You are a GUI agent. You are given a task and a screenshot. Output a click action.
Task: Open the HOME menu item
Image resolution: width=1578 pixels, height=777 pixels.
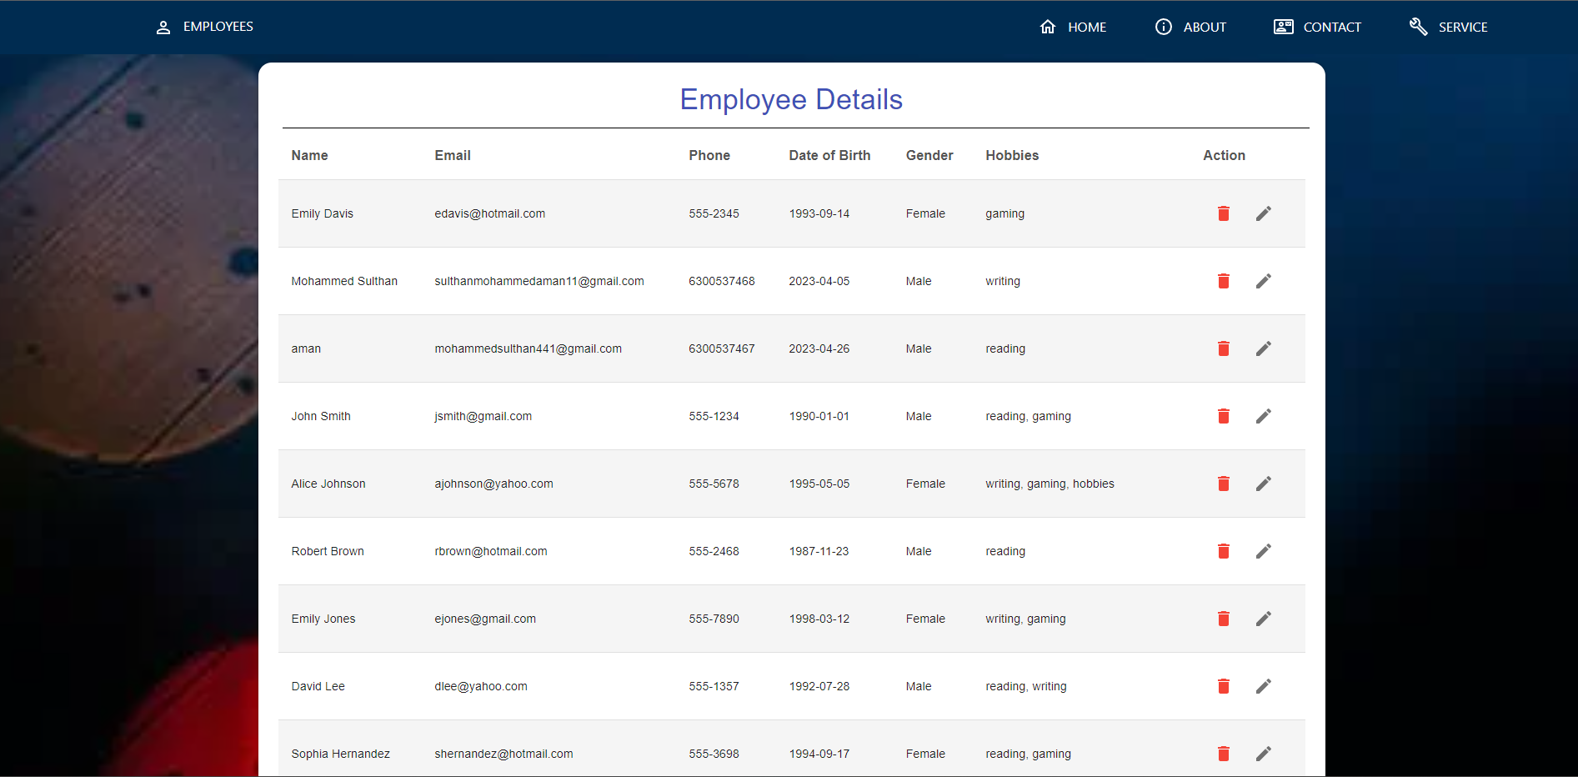pyautogui.click(x=1085, y=27)
